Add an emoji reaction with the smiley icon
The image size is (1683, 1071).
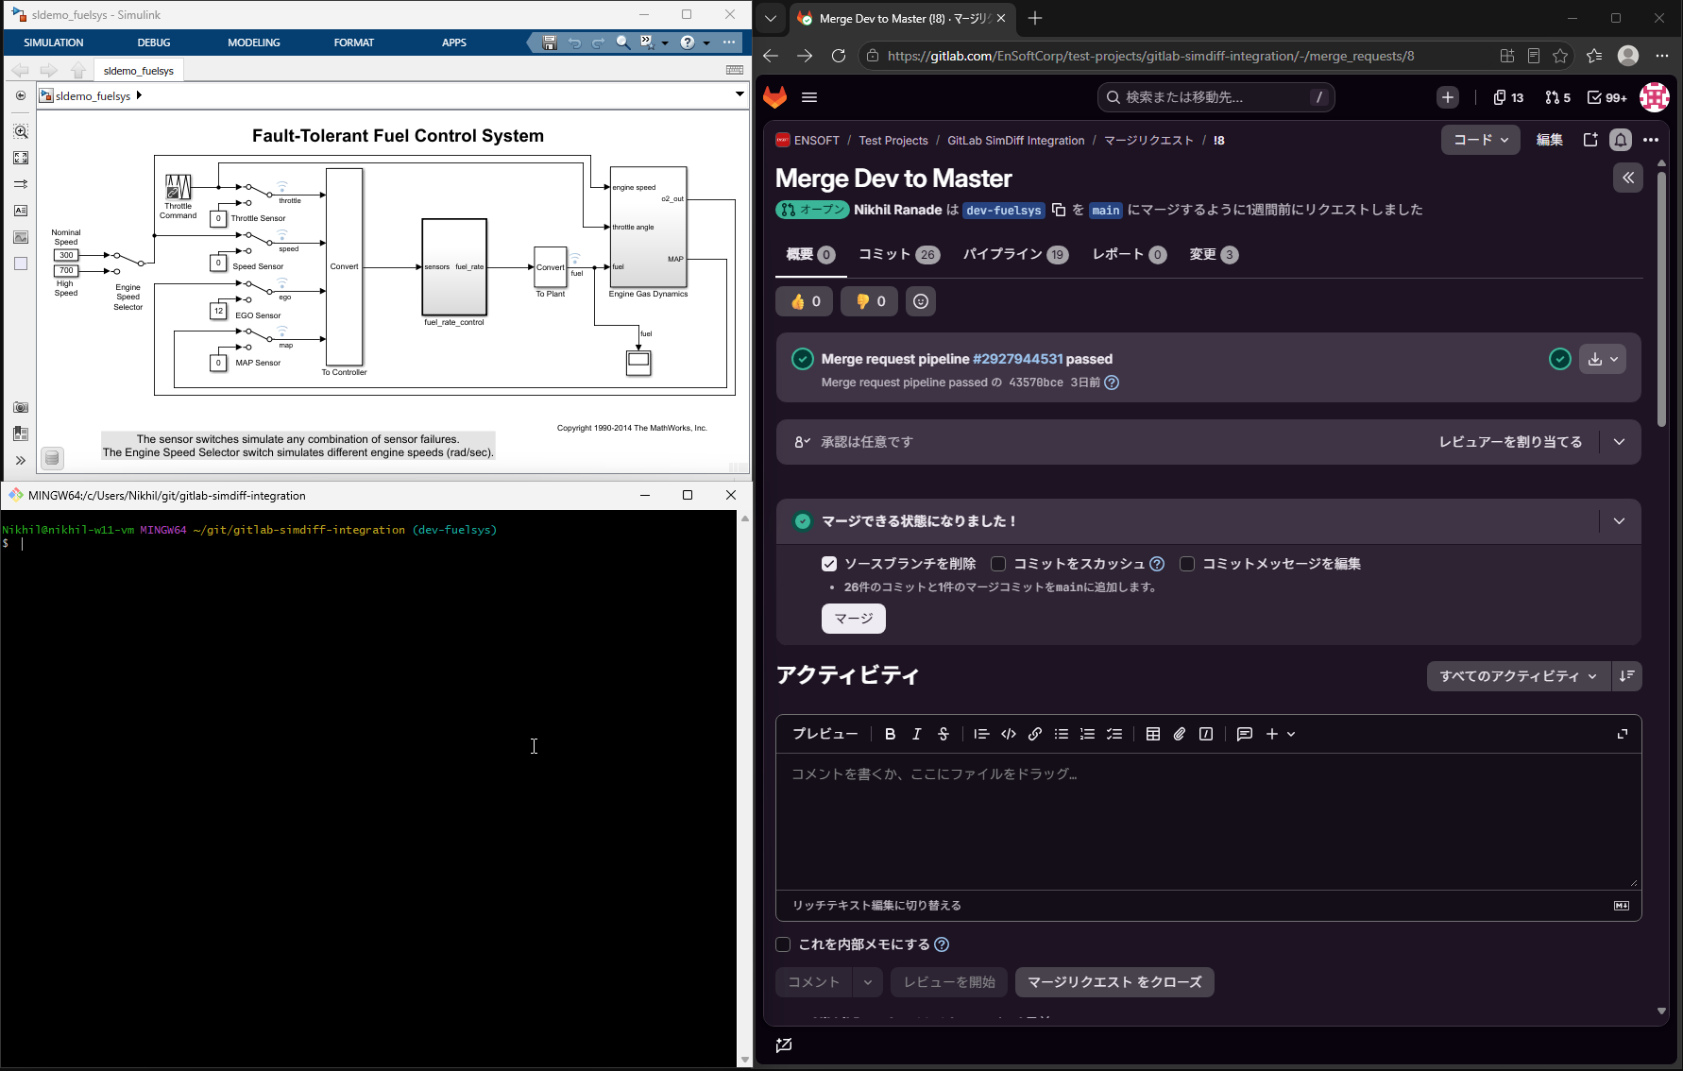coord(921,301)
